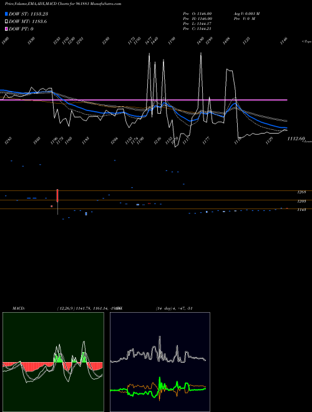Click the white-outlined DOW MT legend swatch
The width and height of the screenshot is (312, 412).
7,22
